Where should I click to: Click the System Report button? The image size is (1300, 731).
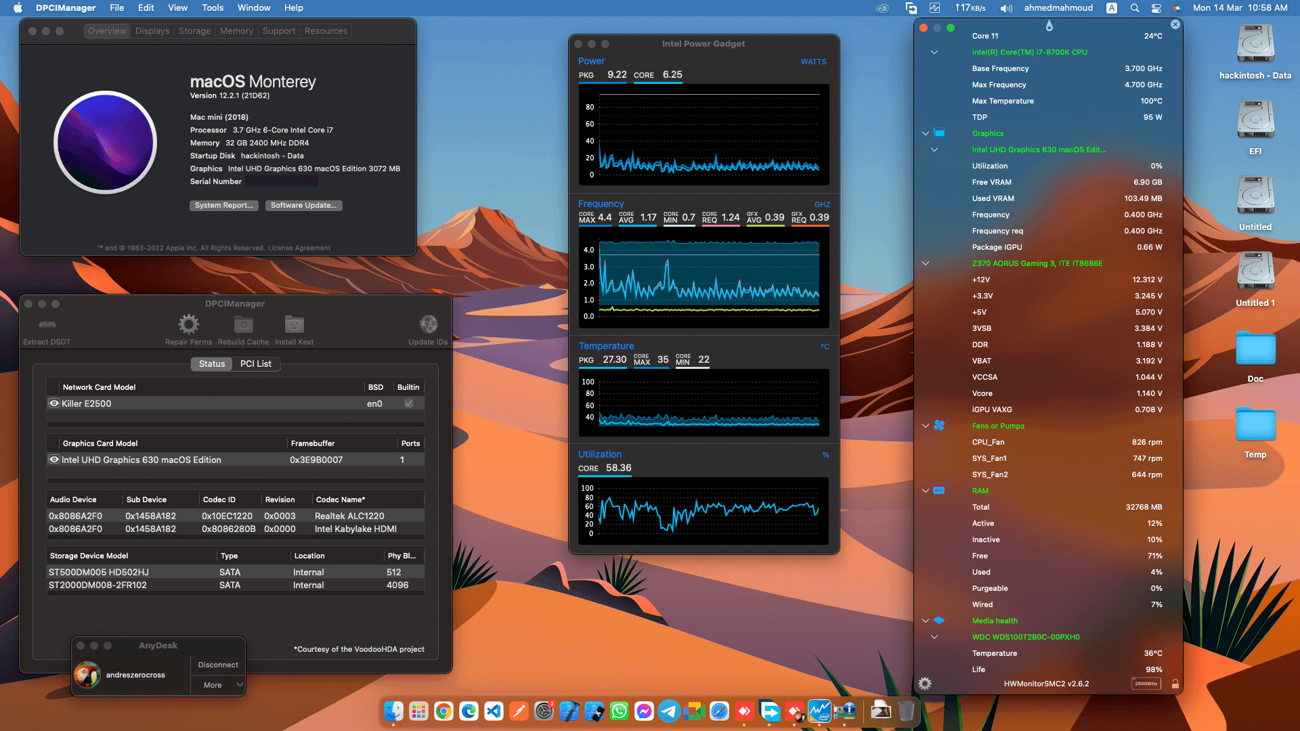point(223,206)
